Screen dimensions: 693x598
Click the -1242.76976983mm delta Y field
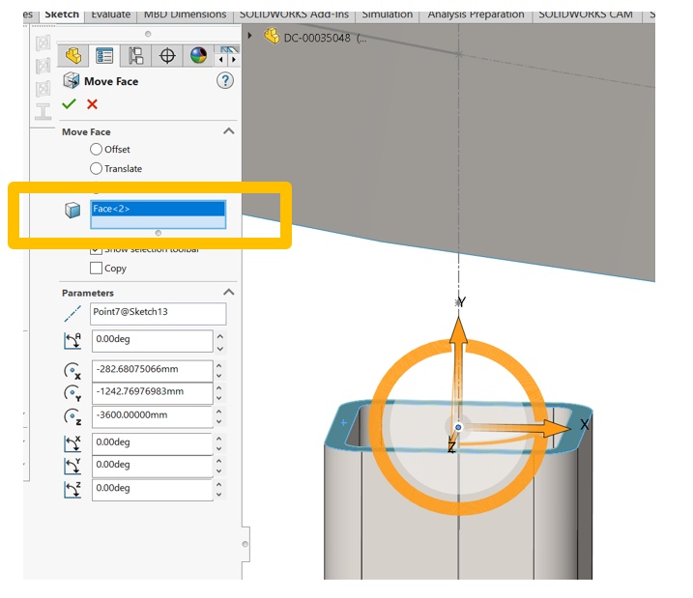[153, 393]
